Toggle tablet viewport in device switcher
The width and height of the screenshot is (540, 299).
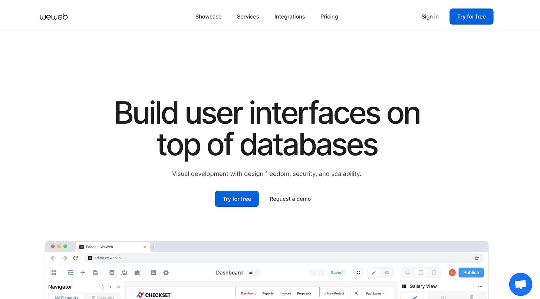click(421, 272)
